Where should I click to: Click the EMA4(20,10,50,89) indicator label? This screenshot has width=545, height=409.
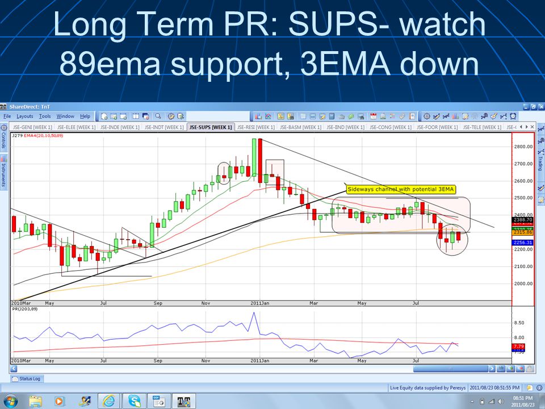[44, 136]
